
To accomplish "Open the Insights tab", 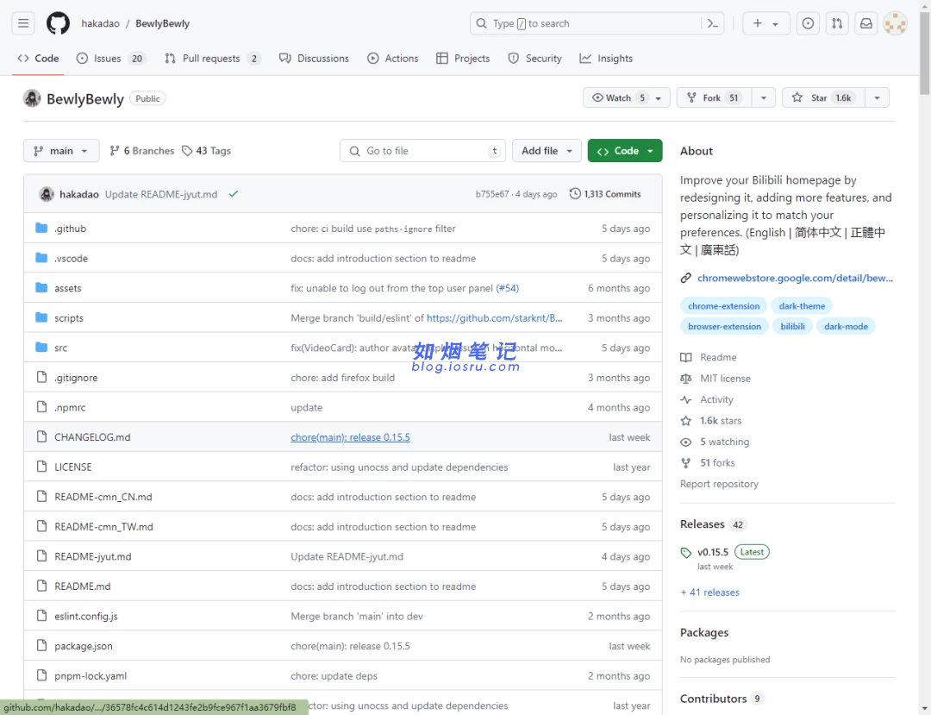I will [x=606, y=58].
